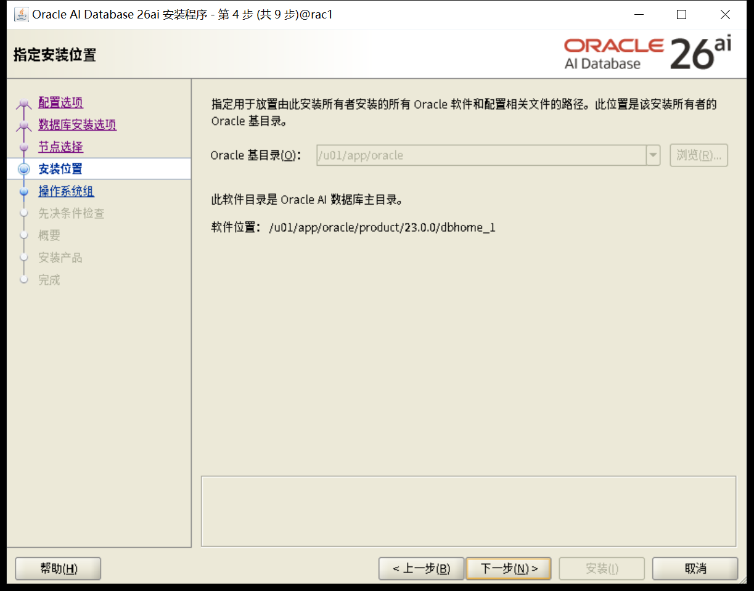Close the installer window
The image size is (754, 591).
pyautogui.click(x=726, y=15)
